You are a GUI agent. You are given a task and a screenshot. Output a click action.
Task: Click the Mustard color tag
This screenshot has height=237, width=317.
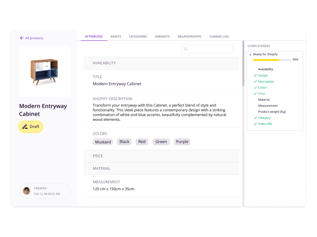tap(103, 142)
